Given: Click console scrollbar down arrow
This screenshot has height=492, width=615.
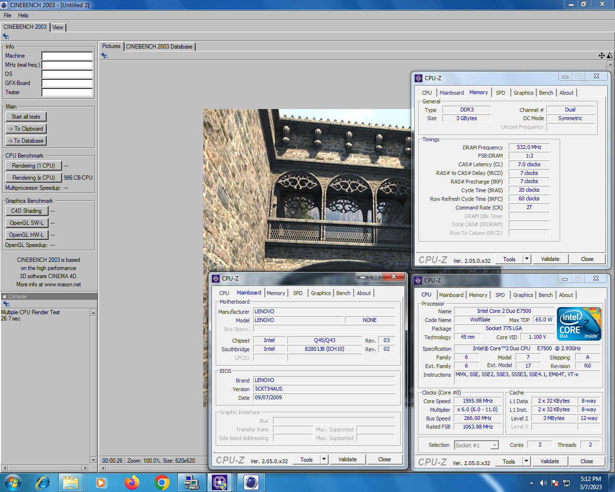Looking at the screenshot, I should 94,460.
